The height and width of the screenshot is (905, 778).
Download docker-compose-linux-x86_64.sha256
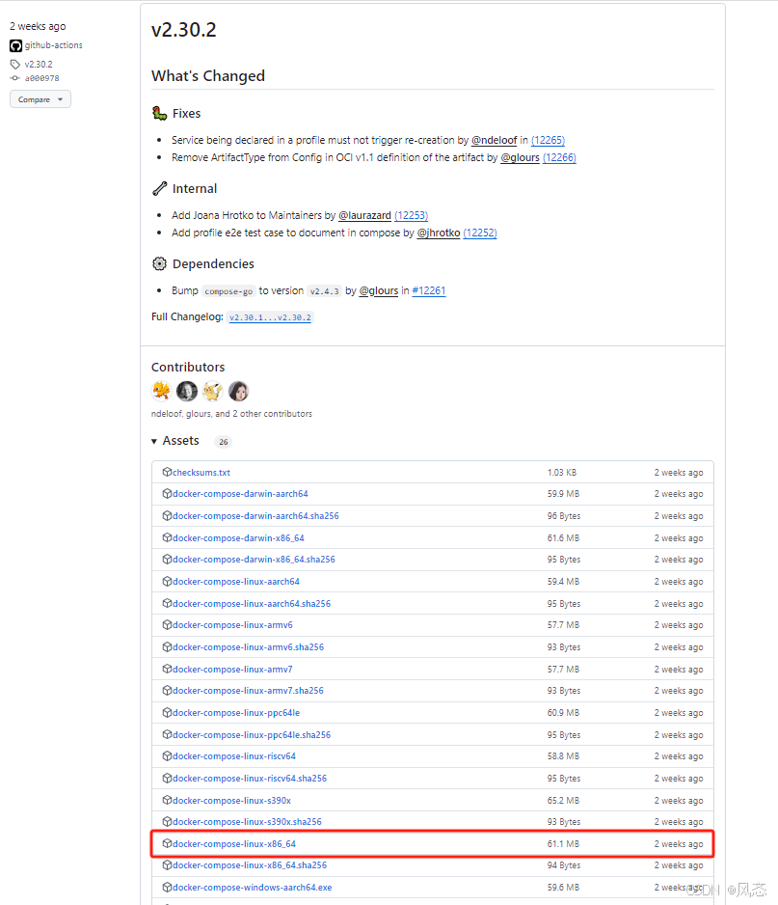point(250,865)
